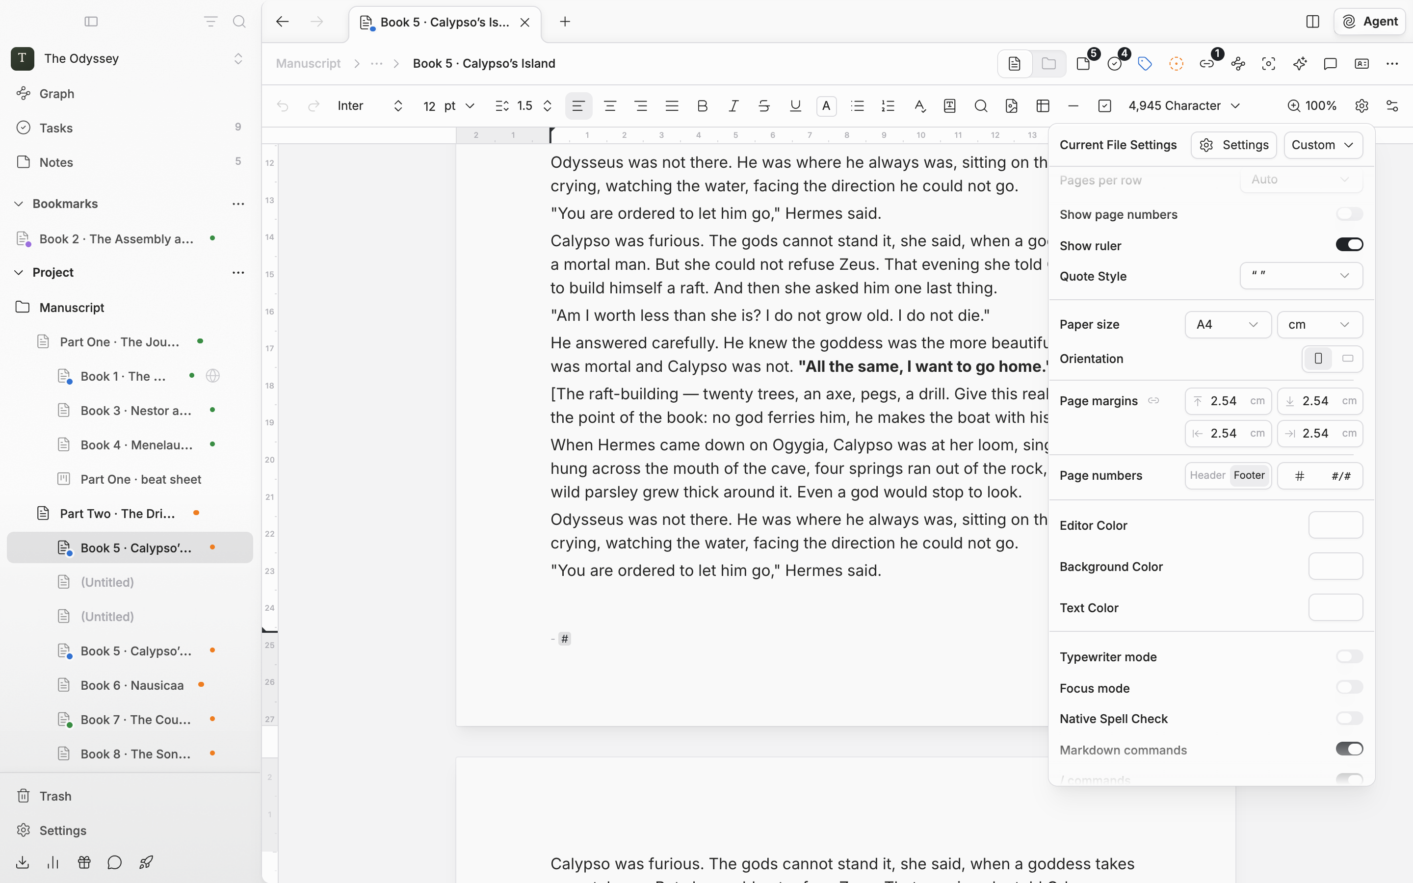
Task: Disable Markdown commands toggle
Action: (x=1349, y=749)
